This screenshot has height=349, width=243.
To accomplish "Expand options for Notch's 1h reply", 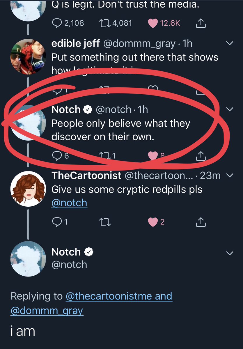I will [230, 109].
